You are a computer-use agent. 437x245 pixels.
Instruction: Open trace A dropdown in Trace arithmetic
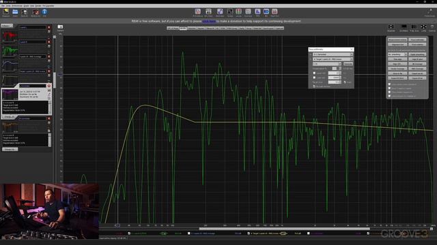click(x=333, y=54)
